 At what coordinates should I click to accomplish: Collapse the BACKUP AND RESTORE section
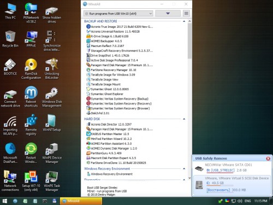coord(184,21)
